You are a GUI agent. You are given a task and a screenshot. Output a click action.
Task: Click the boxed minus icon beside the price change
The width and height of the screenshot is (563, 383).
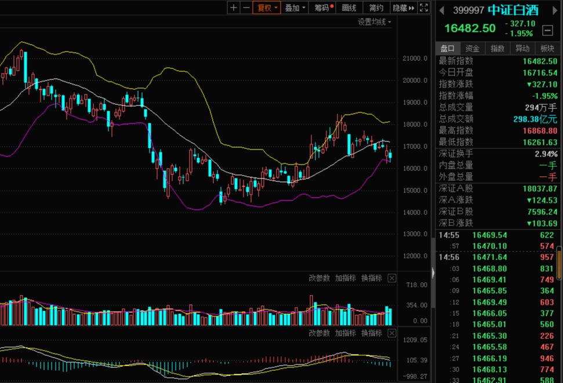tap(547, 31)
